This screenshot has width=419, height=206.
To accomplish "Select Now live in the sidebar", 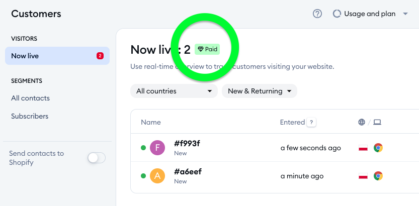I will click(x=57, y=56).
